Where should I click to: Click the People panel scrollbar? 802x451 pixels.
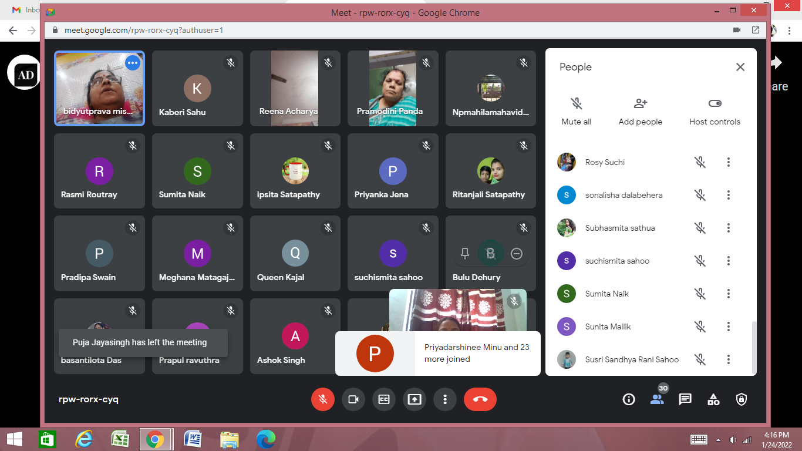tap(754, 346)
